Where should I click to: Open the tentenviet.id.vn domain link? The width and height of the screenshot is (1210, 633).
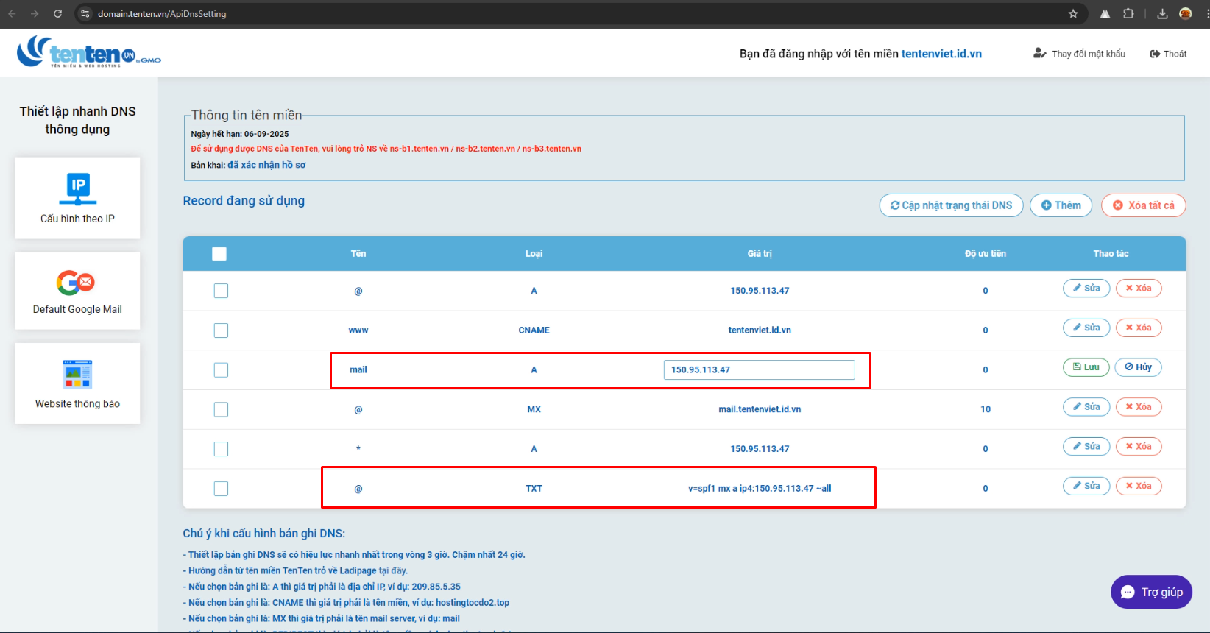[x=941, y=54]
